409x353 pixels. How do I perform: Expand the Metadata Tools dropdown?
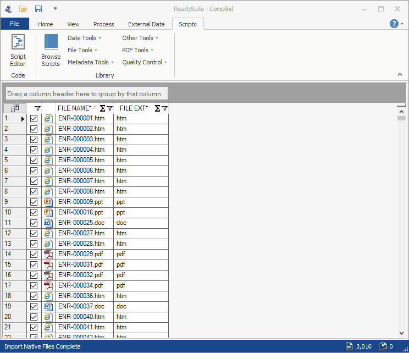tap(91, 62)
